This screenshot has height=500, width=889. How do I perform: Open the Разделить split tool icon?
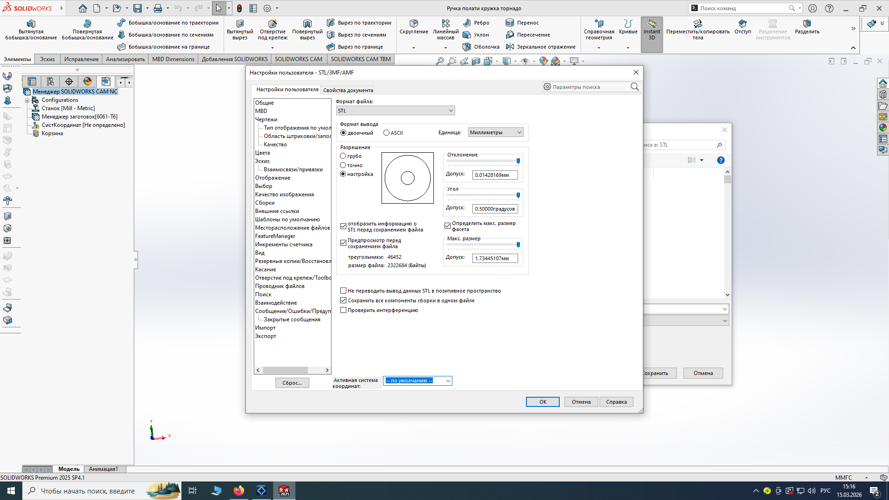click(807, 24)
